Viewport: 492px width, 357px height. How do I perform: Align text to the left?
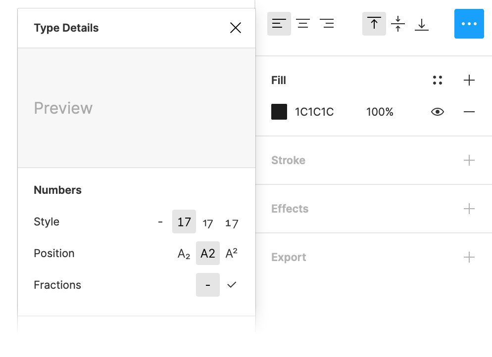pos(279,24)
